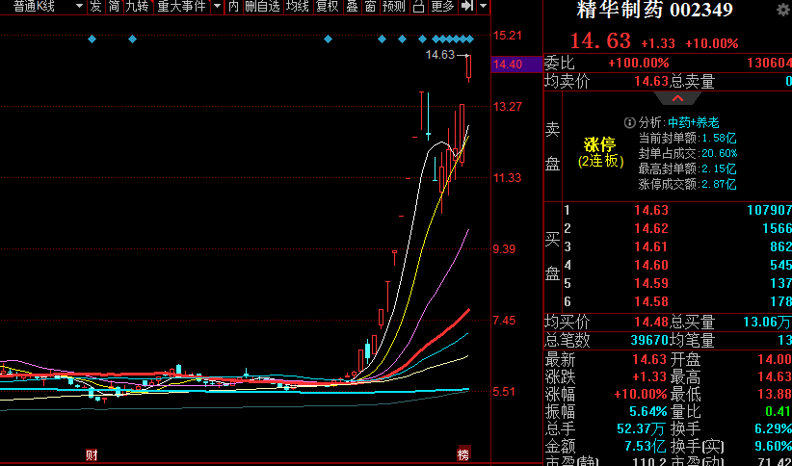The height and width of the screenshot is (466, 792).
Task: Click the 精华制药 002349 stock title
Action: point(654,10)
